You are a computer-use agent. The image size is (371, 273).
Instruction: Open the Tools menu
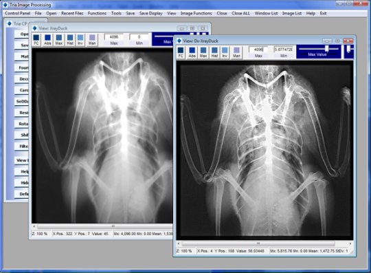tap(116, 13)
